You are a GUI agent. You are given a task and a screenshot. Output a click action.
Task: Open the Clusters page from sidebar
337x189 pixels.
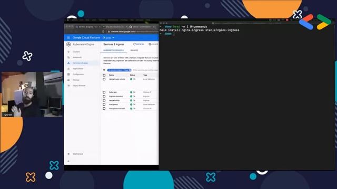click(x=76, y=52)
